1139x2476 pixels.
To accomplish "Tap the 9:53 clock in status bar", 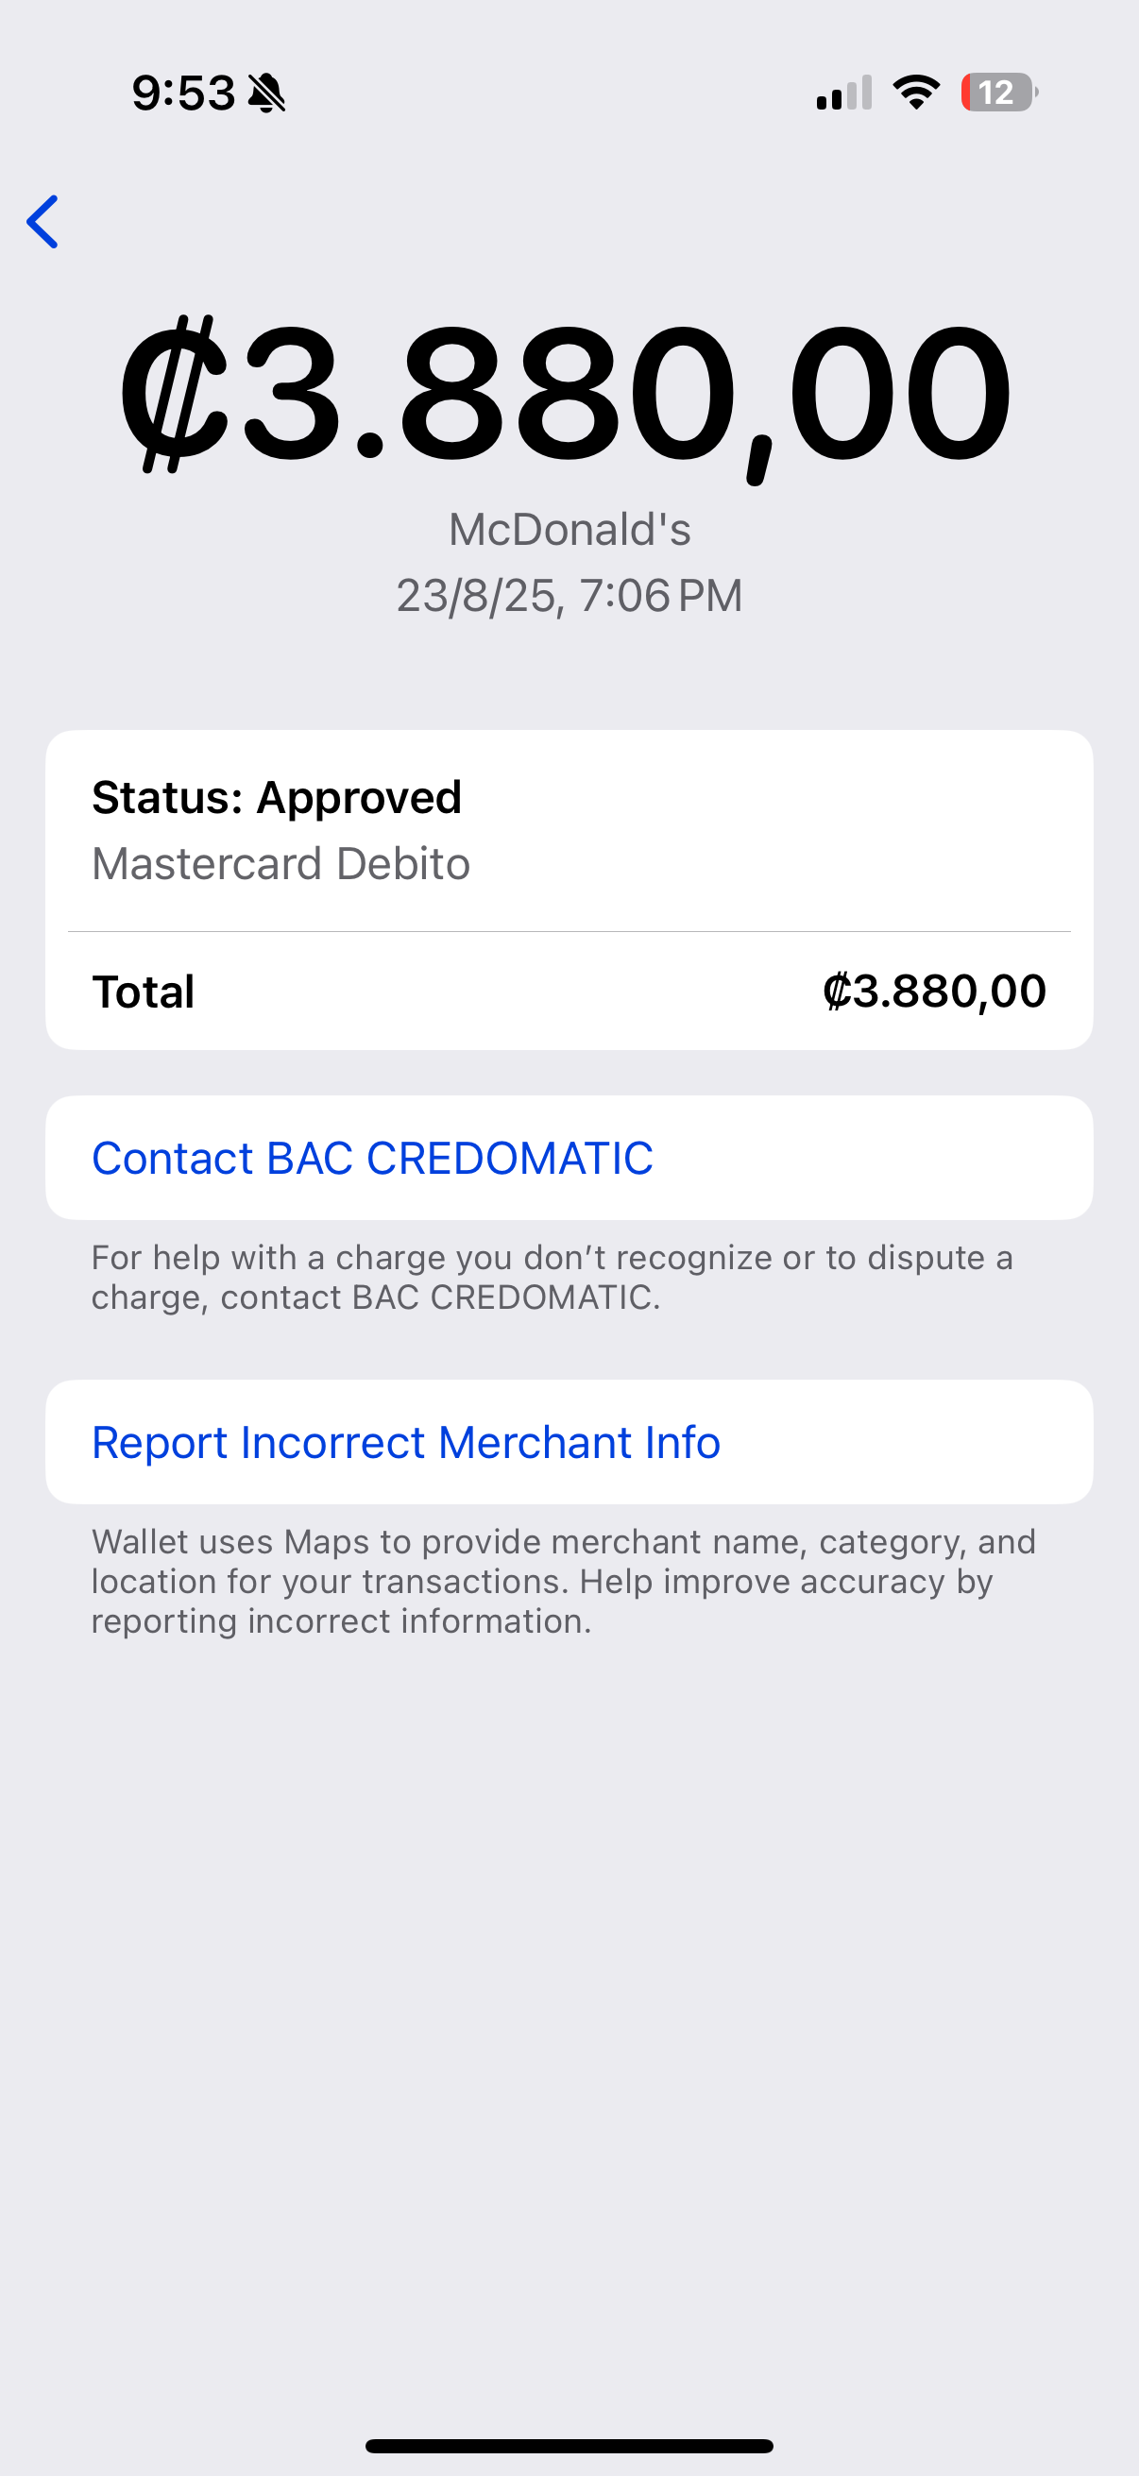I will [x=182, y=93].
